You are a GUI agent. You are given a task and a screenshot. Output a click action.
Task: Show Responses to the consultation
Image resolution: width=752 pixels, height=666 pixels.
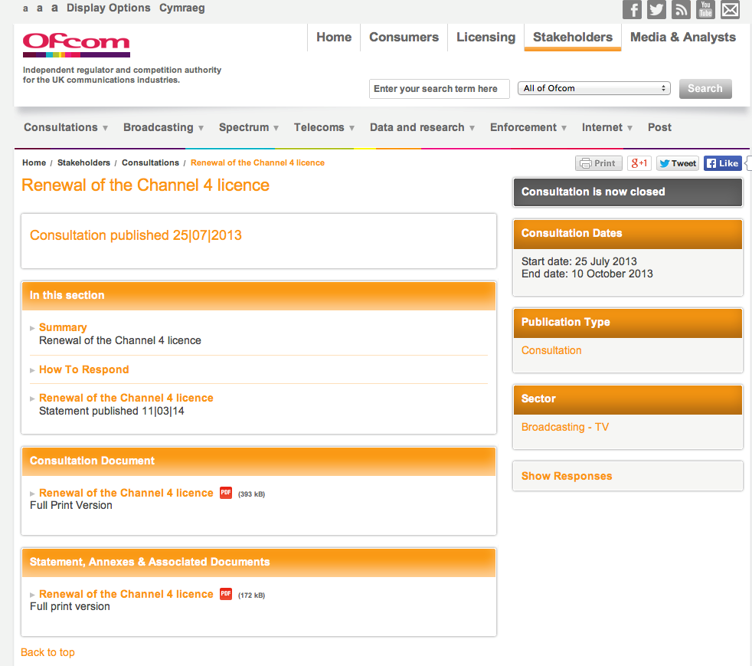tap(567, 476)
